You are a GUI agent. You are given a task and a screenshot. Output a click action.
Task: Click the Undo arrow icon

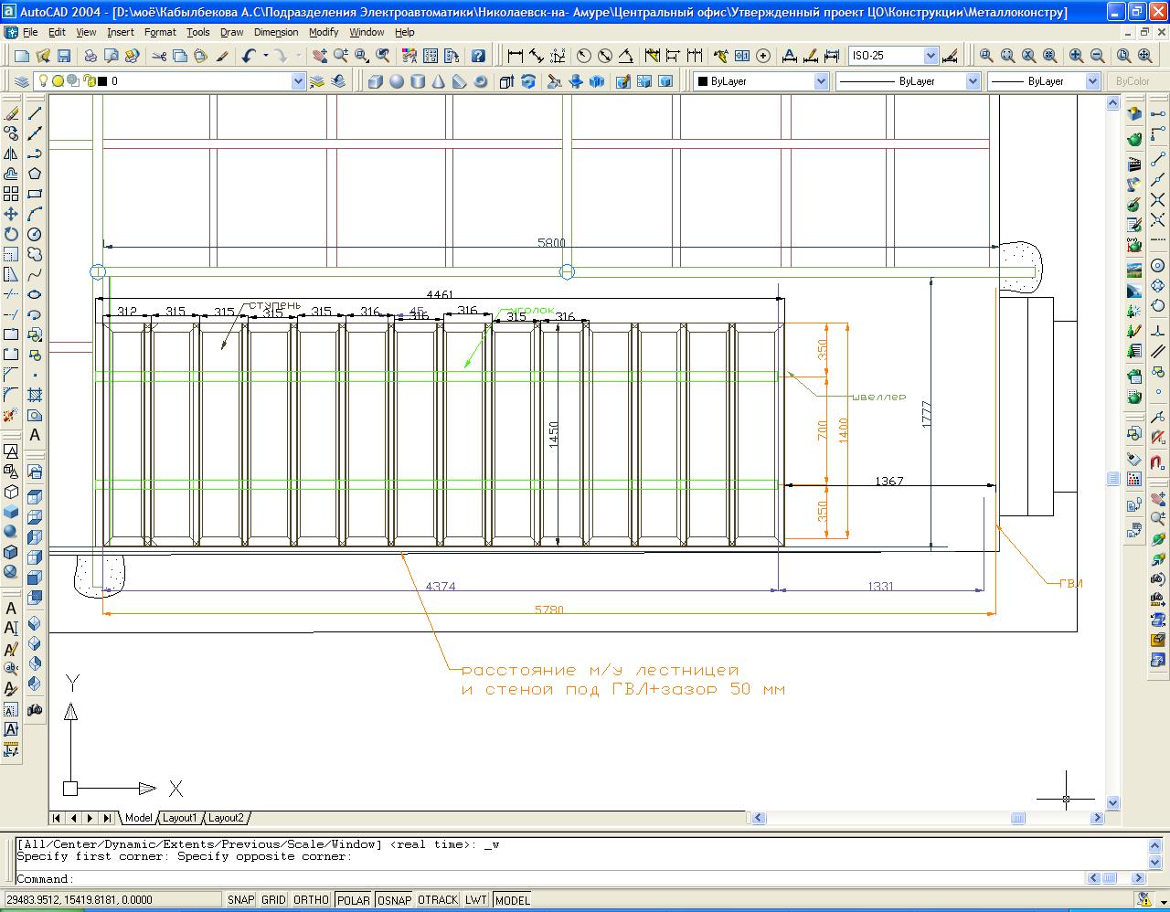[x=249, y=56]
